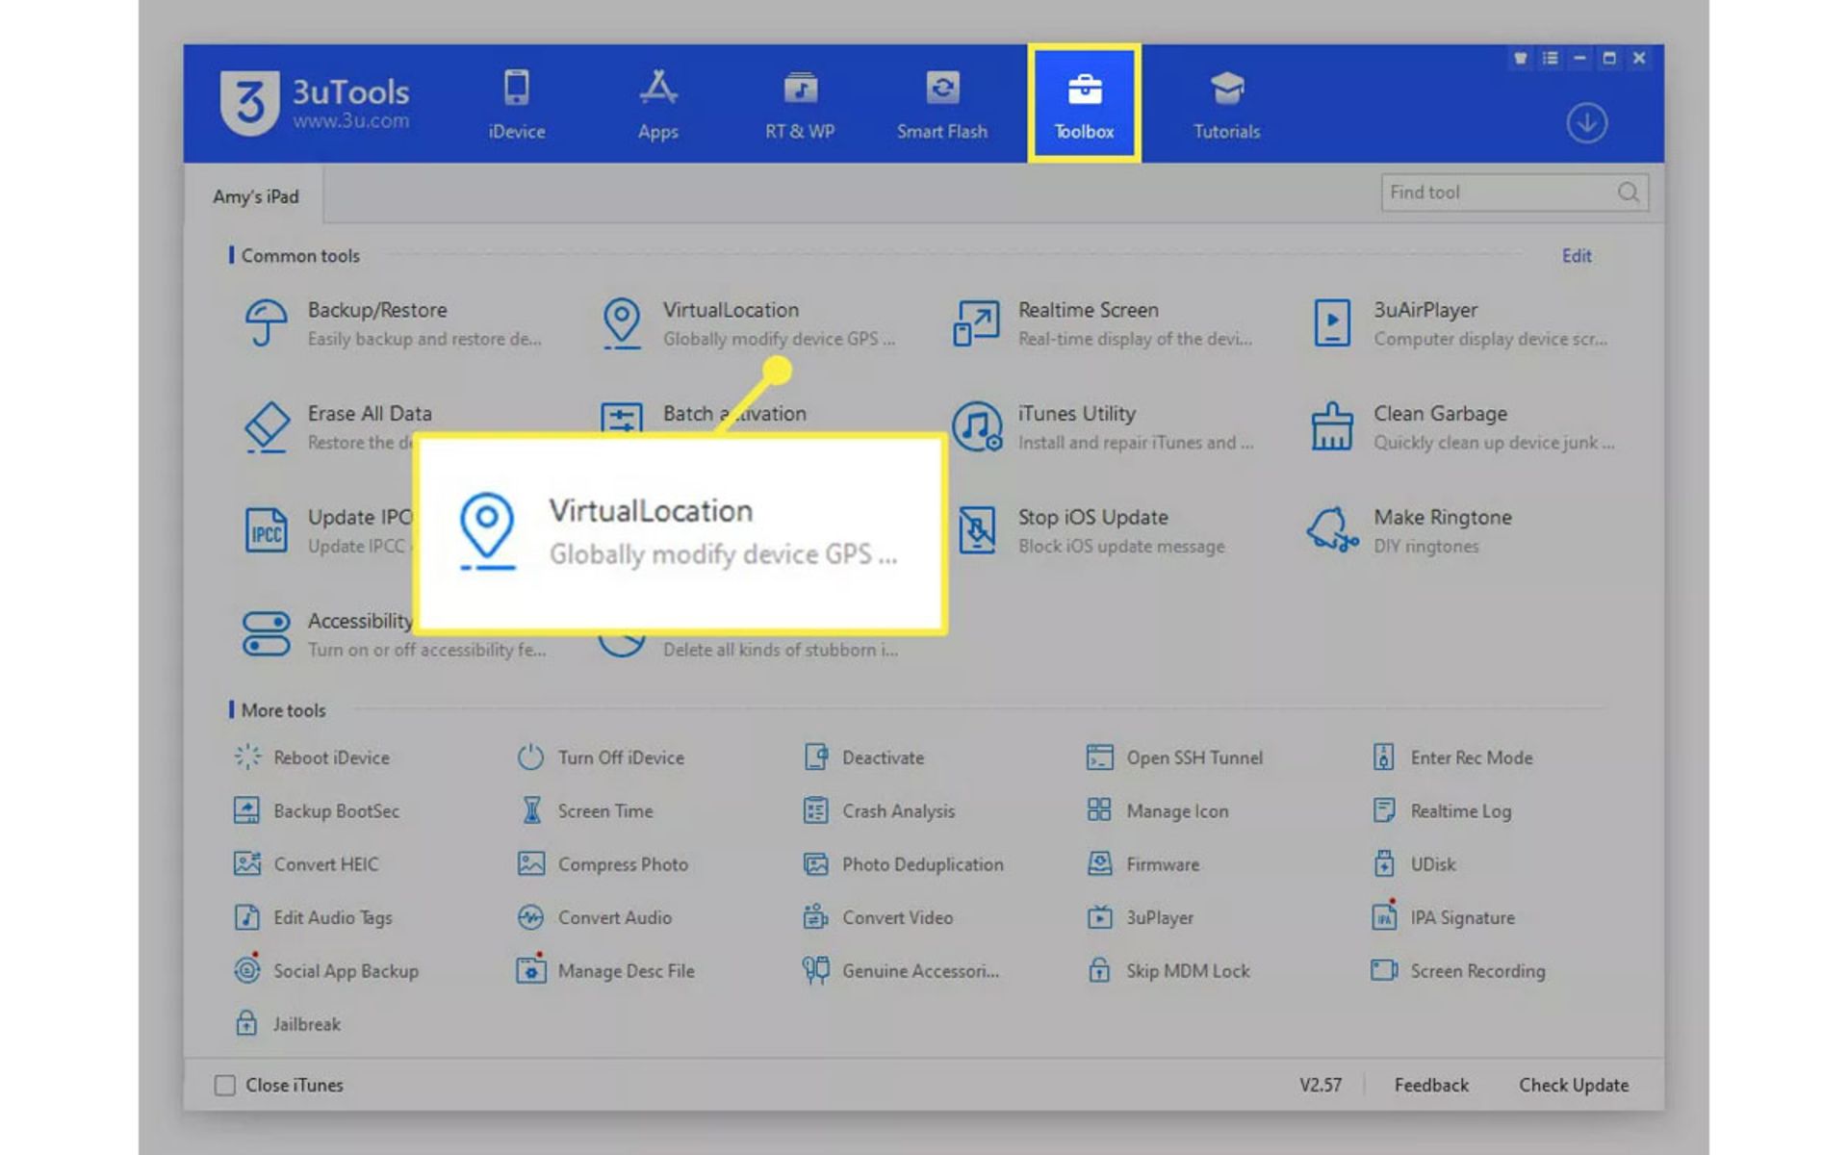Open Social App Backup

click(x=326, y=970)
